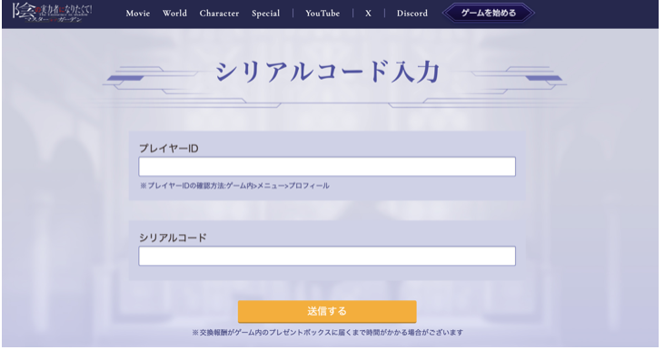Screen dimensions: 665x350
Task: Submit with the 送信する button
Action: point(327,312)
